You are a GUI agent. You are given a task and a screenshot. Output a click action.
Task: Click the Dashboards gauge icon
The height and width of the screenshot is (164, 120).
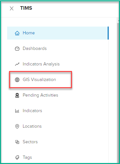pyautogui.click(x=17, y=49)
